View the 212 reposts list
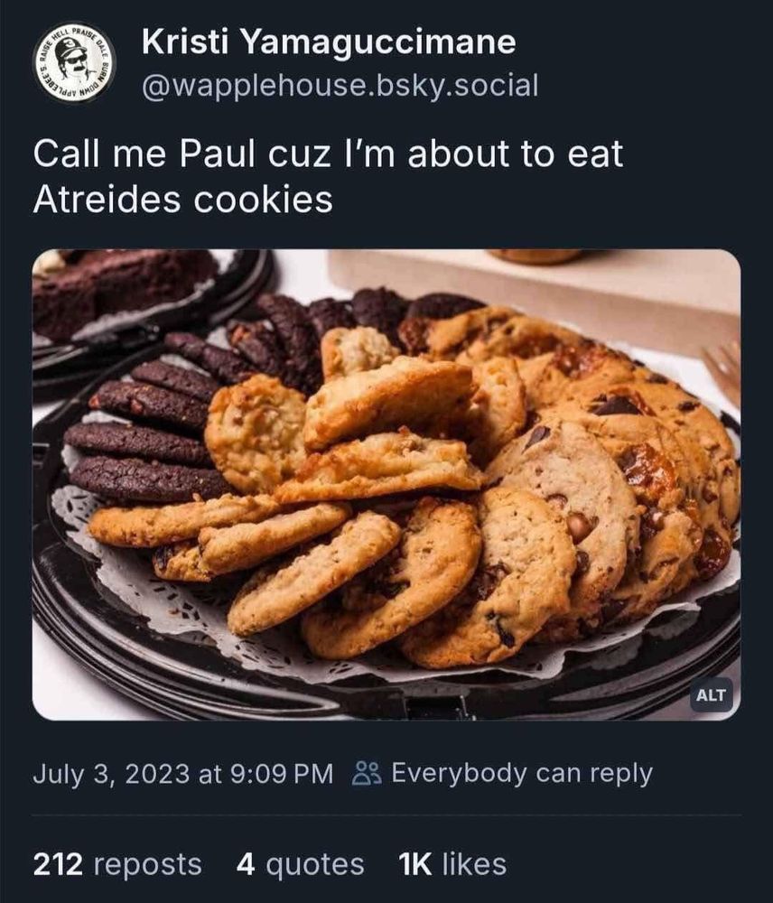This screenshot has width=773, height=903. point(117,864)
